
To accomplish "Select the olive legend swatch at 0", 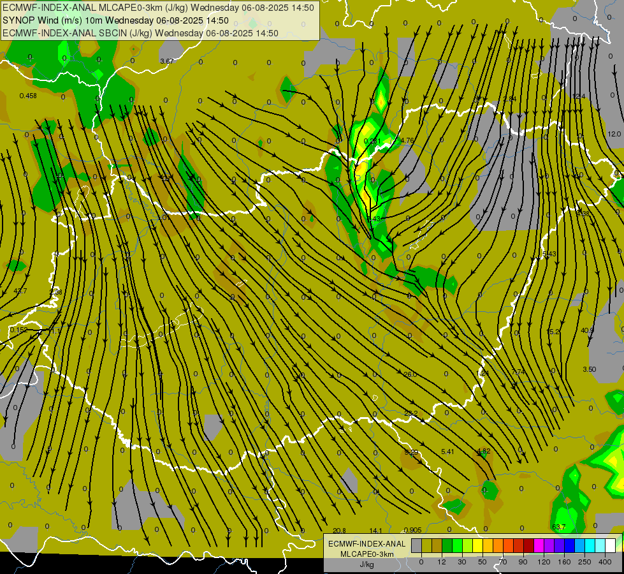I will point(426,545).
